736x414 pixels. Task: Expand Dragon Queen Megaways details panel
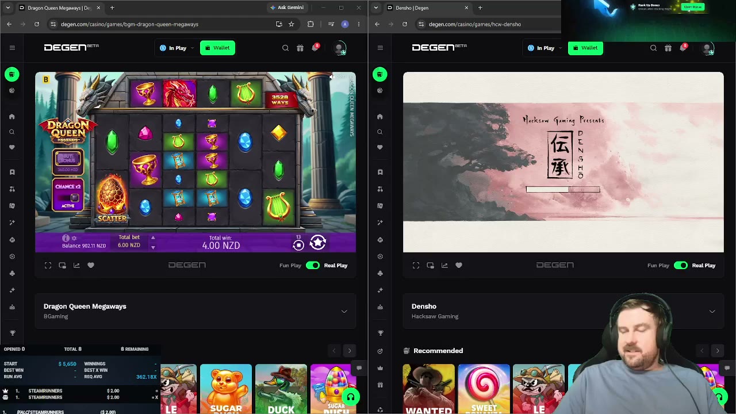coord(344,311)
